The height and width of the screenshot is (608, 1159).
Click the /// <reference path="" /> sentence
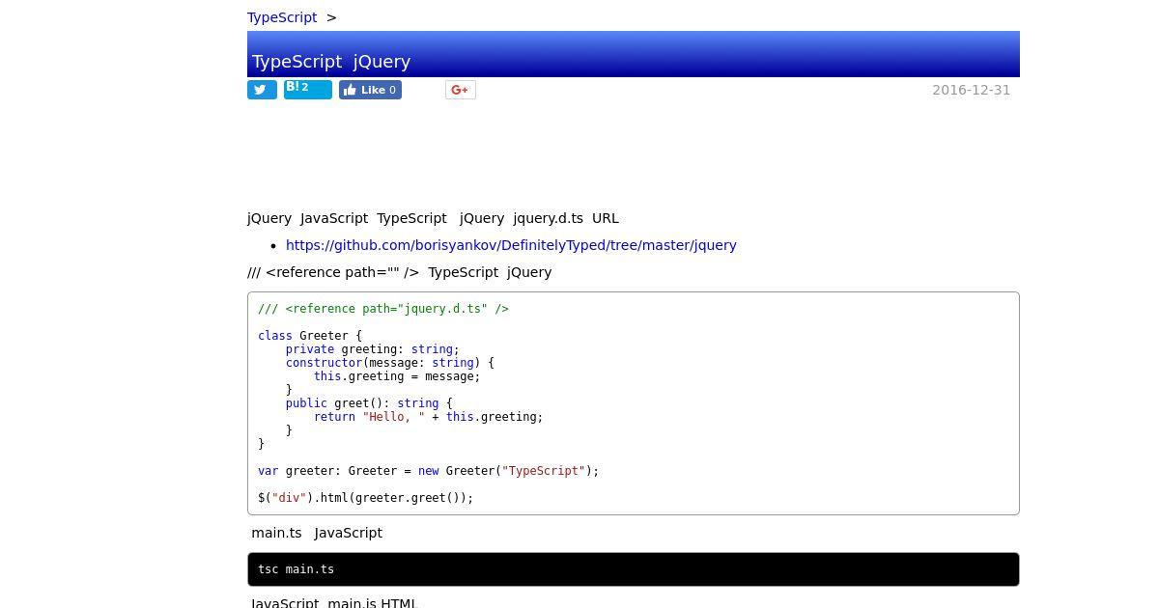400,272
